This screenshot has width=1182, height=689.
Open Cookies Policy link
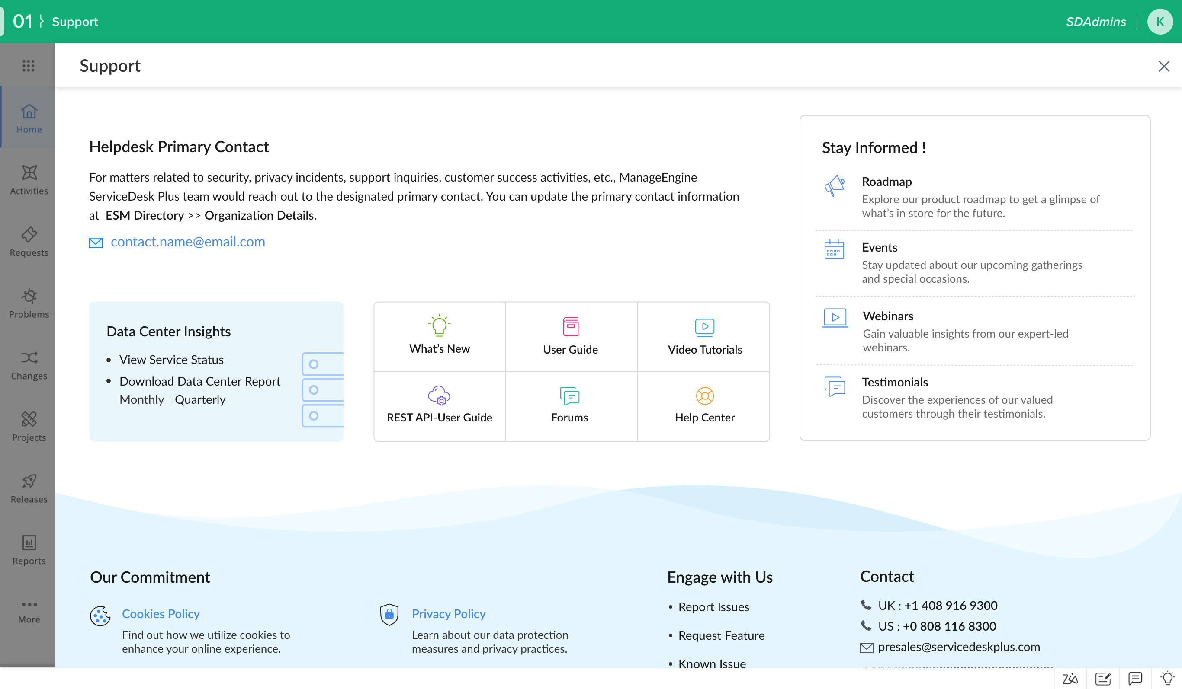coord(161,613)
